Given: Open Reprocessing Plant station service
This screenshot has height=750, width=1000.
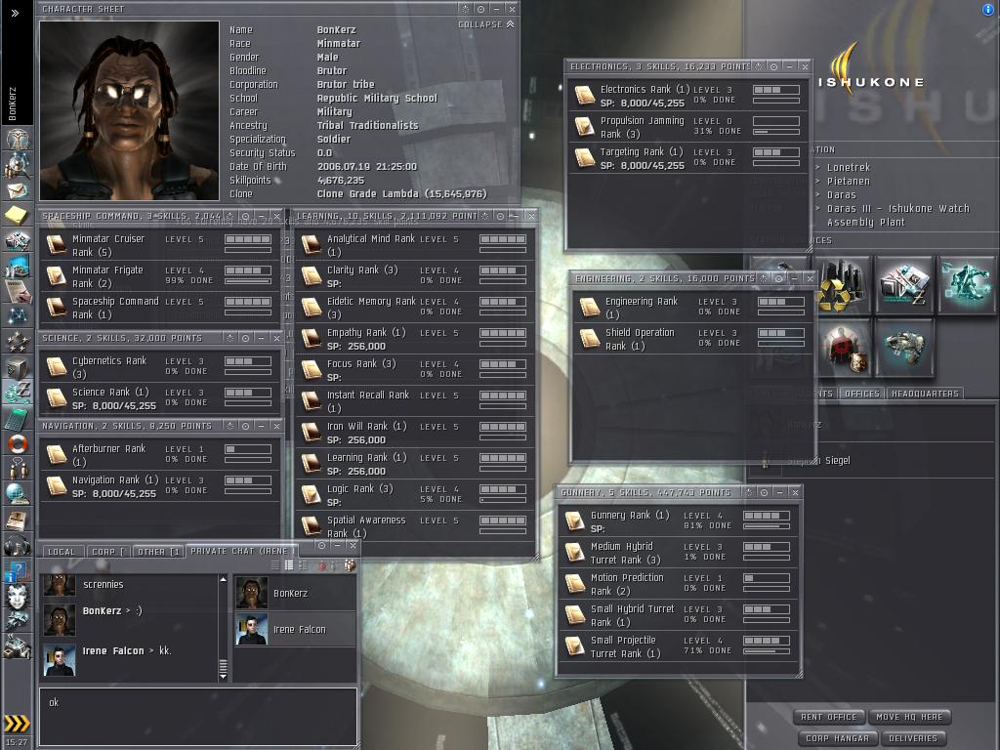Looking at the screenshot, I should pos(843,284).
